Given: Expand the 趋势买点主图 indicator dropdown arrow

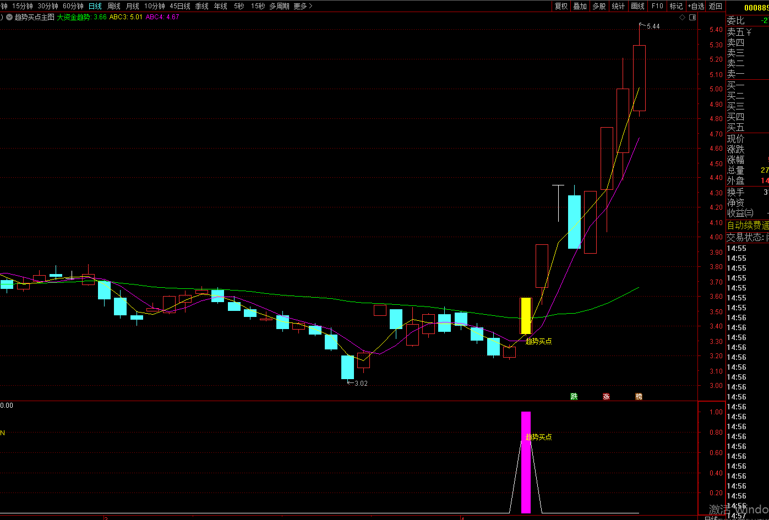Looking at the screenshot, I should coord(9,17).
